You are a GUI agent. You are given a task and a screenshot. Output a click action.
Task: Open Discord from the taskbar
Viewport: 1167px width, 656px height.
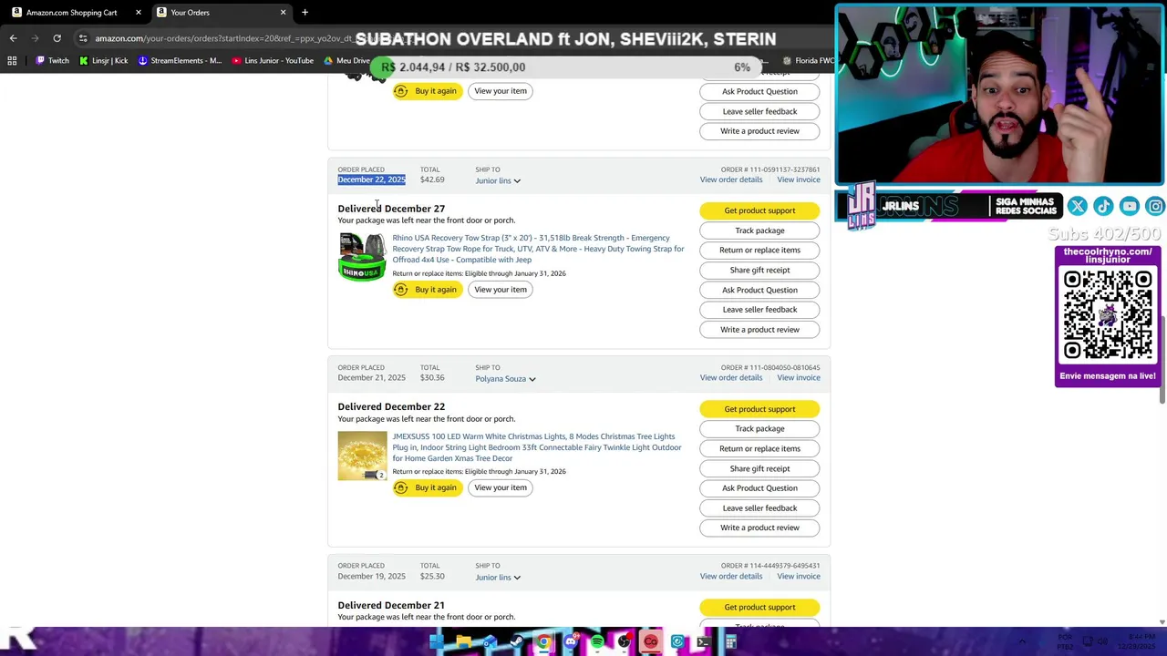click(x=571, y=642)
